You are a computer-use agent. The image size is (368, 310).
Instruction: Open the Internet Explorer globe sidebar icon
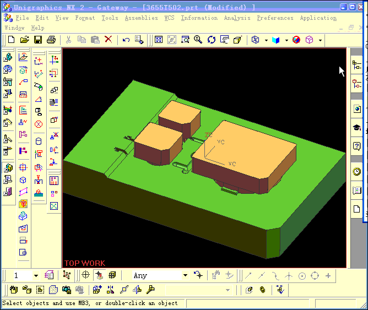pyautogui.click(x=357, y=109)
